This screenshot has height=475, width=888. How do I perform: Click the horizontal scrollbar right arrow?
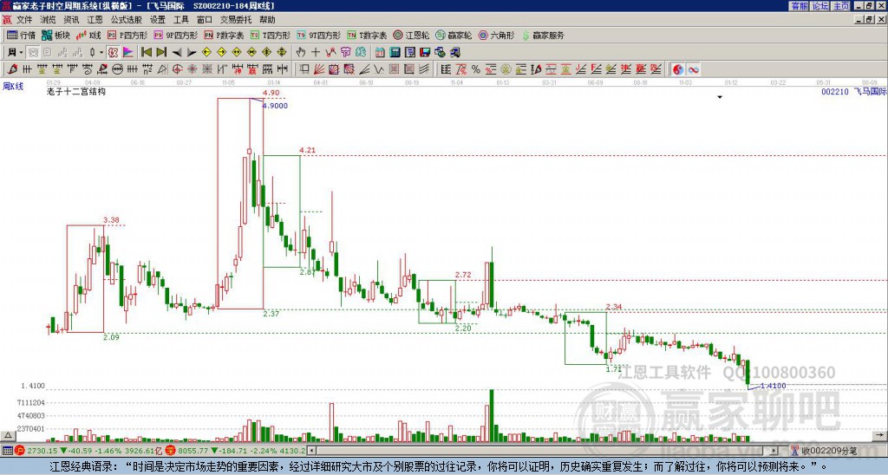pos(774,451)
